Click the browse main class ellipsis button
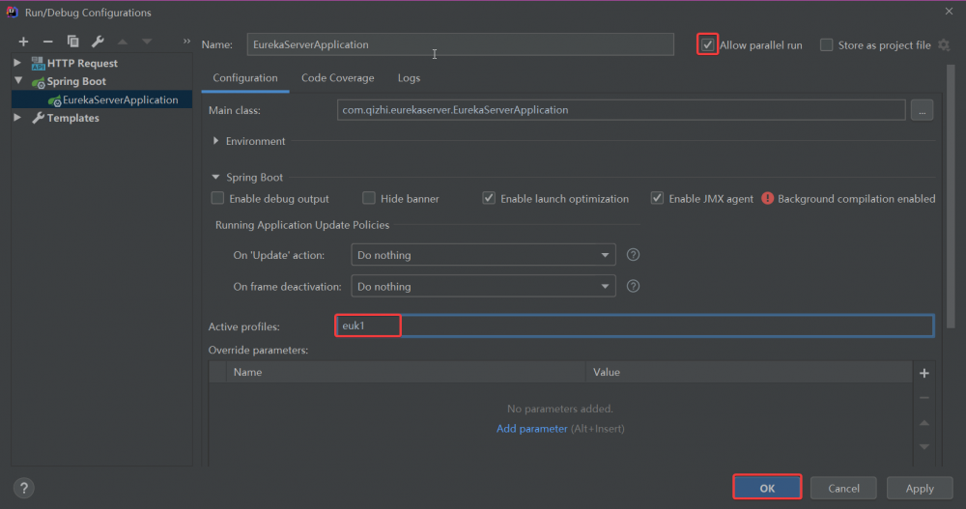The width and height of the screenshot is (966, 509). [922, 110]
